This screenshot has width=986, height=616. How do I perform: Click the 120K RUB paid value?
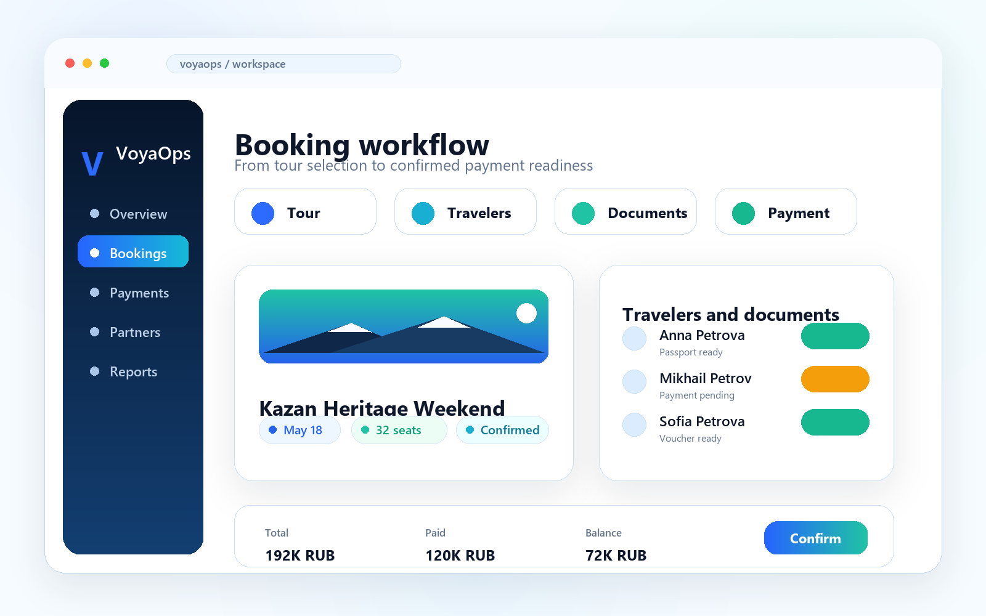click(x=460, y=556)
